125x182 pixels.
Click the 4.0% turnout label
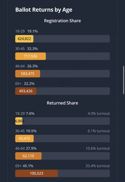point(99,113)
